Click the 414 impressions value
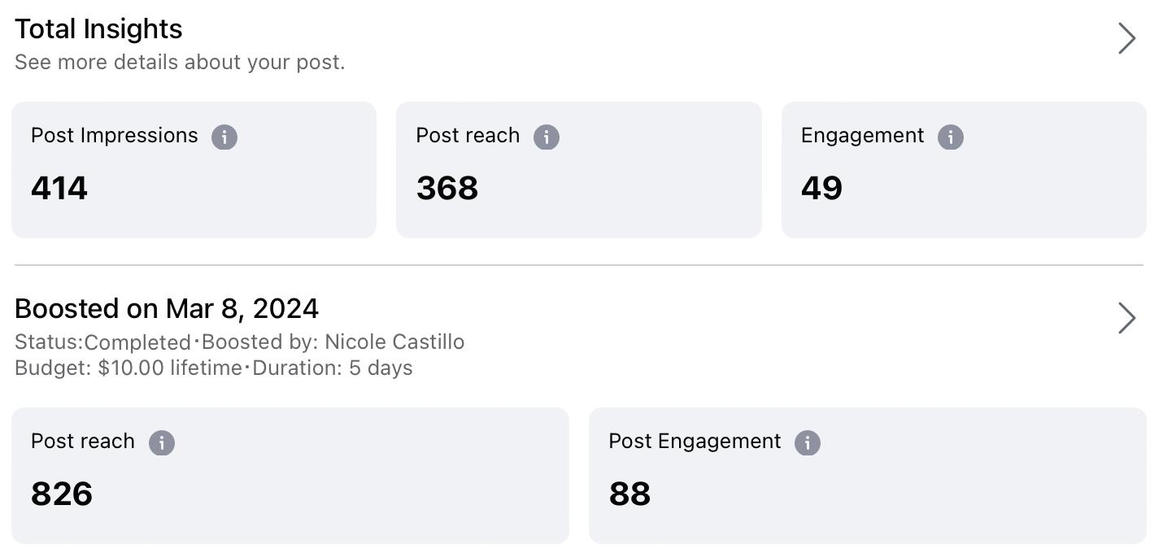This screenshot has width=1163, height=553. (59, 189)
